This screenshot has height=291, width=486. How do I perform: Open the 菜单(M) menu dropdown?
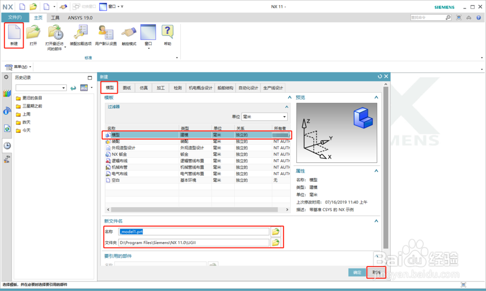point(18,67)
